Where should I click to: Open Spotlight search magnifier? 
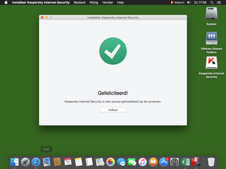tap(212, 3)
